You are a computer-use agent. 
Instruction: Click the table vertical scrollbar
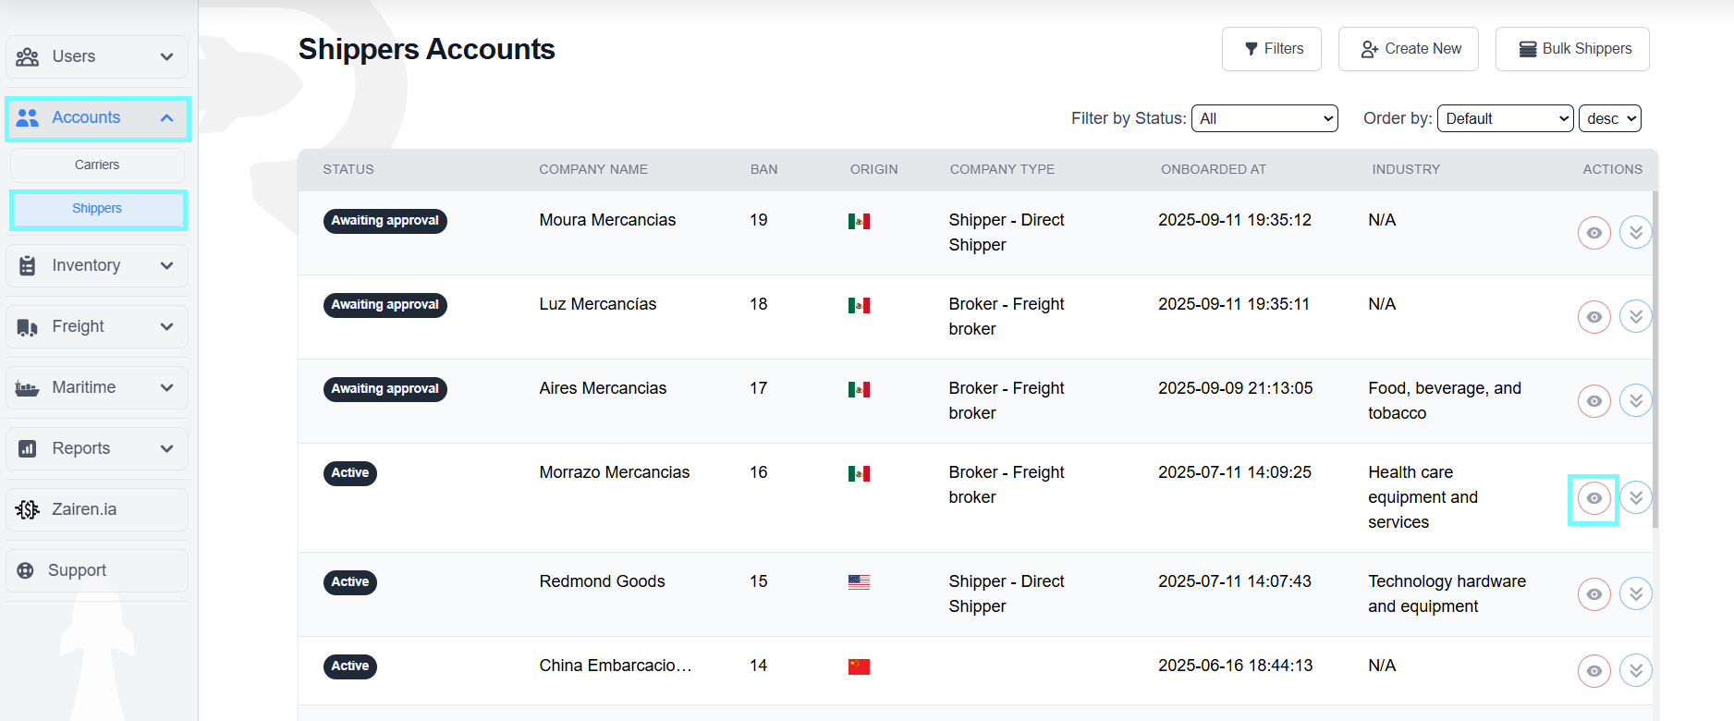coord(1655,360)
